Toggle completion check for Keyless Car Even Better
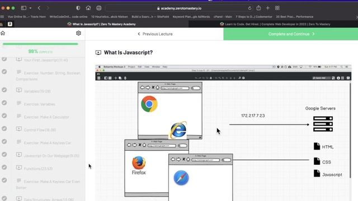Screen dimensions: 358x201 pyautogui.click(x=4, y=180)
